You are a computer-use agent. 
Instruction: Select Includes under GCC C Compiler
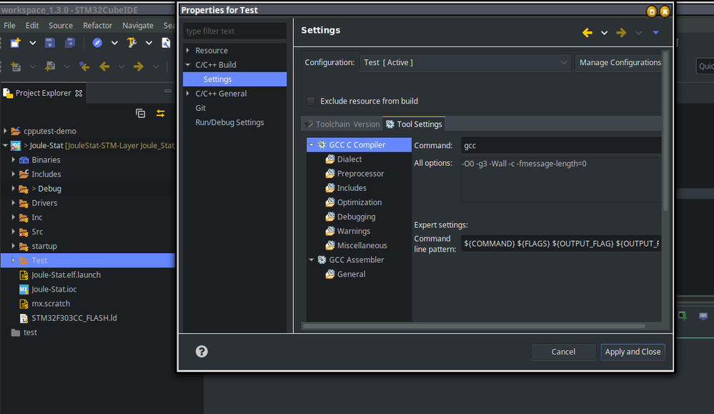coord(352,188)
